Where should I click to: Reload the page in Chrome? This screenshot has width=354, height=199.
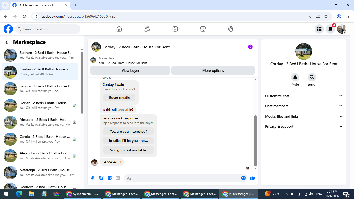click(24, 16)
